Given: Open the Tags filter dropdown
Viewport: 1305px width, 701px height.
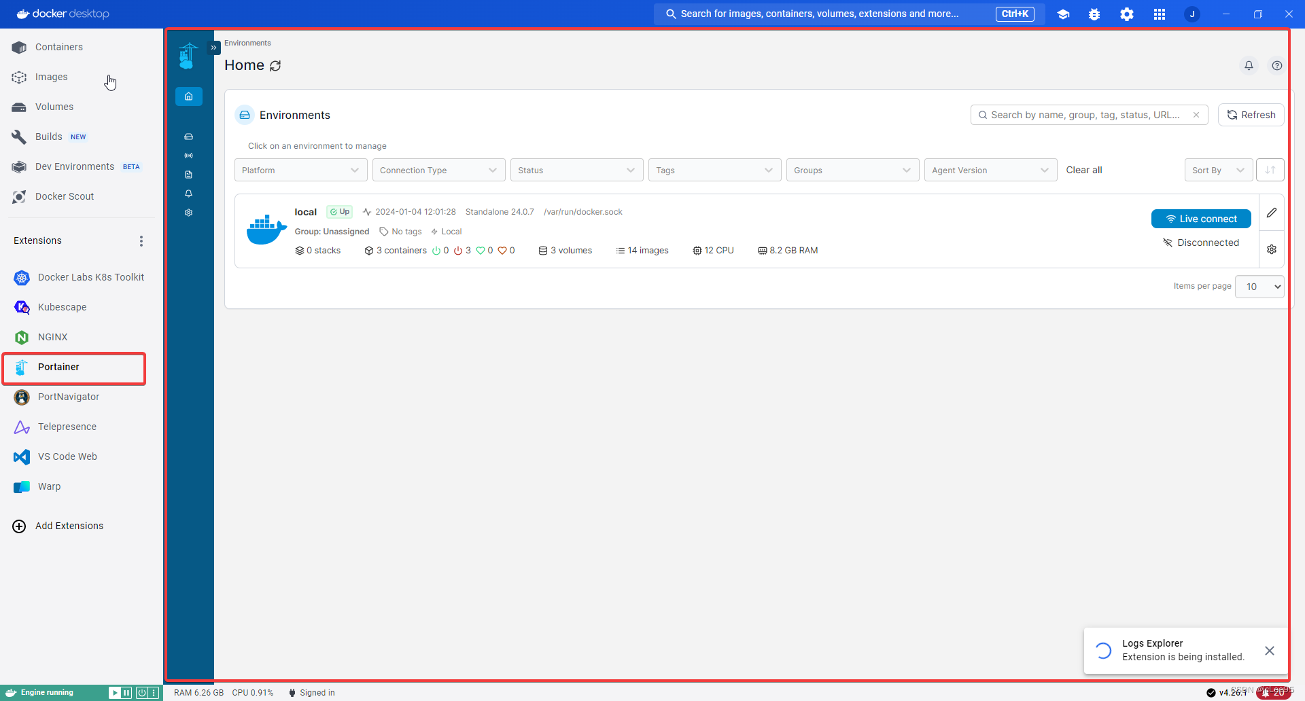Looking at the screenshot, I should pyautogui.click(x=715, y=170).
